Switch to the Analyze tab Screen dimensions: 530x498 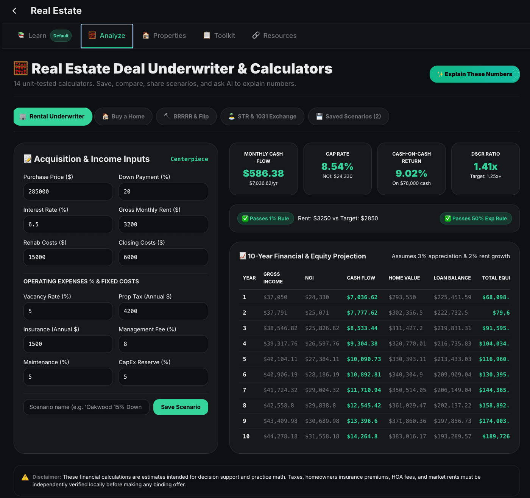[107, 36]
